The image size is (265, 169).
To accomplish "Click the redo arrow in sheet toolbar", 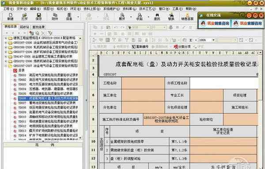I will coord(122,27).
